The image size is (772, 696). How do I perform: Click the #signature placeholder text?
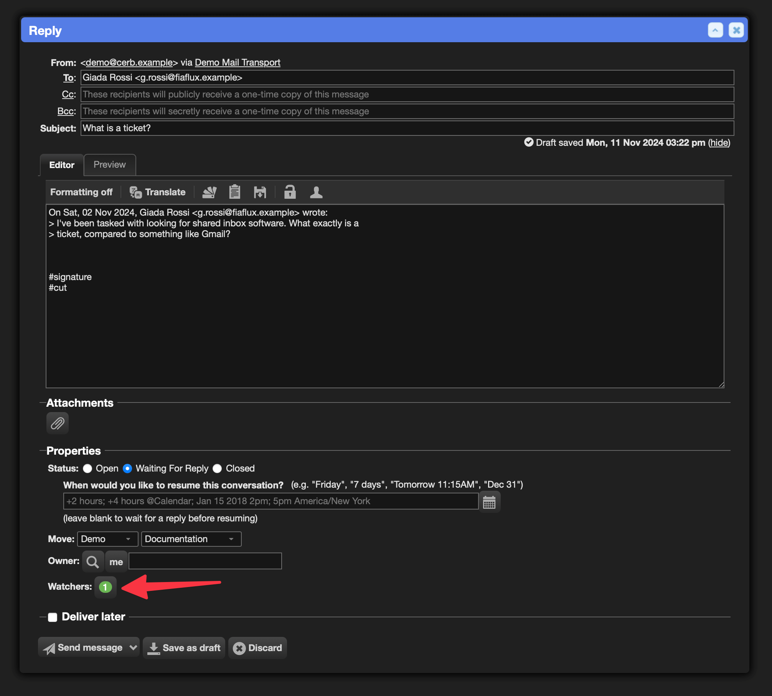(x=70, y=277)
